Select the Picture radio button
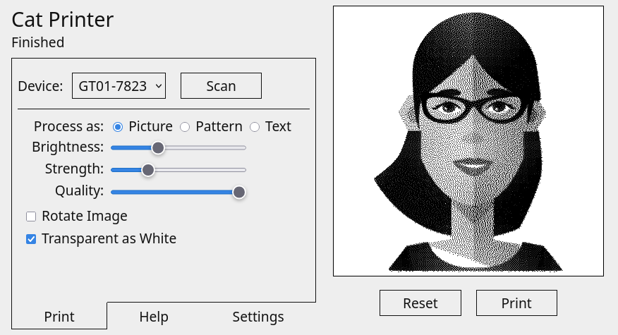 [118, 127]
